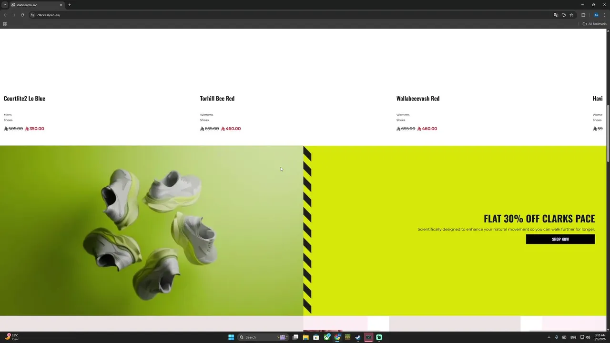Open site information icon in address bar
610x343 pixels.
coord(33,15)
